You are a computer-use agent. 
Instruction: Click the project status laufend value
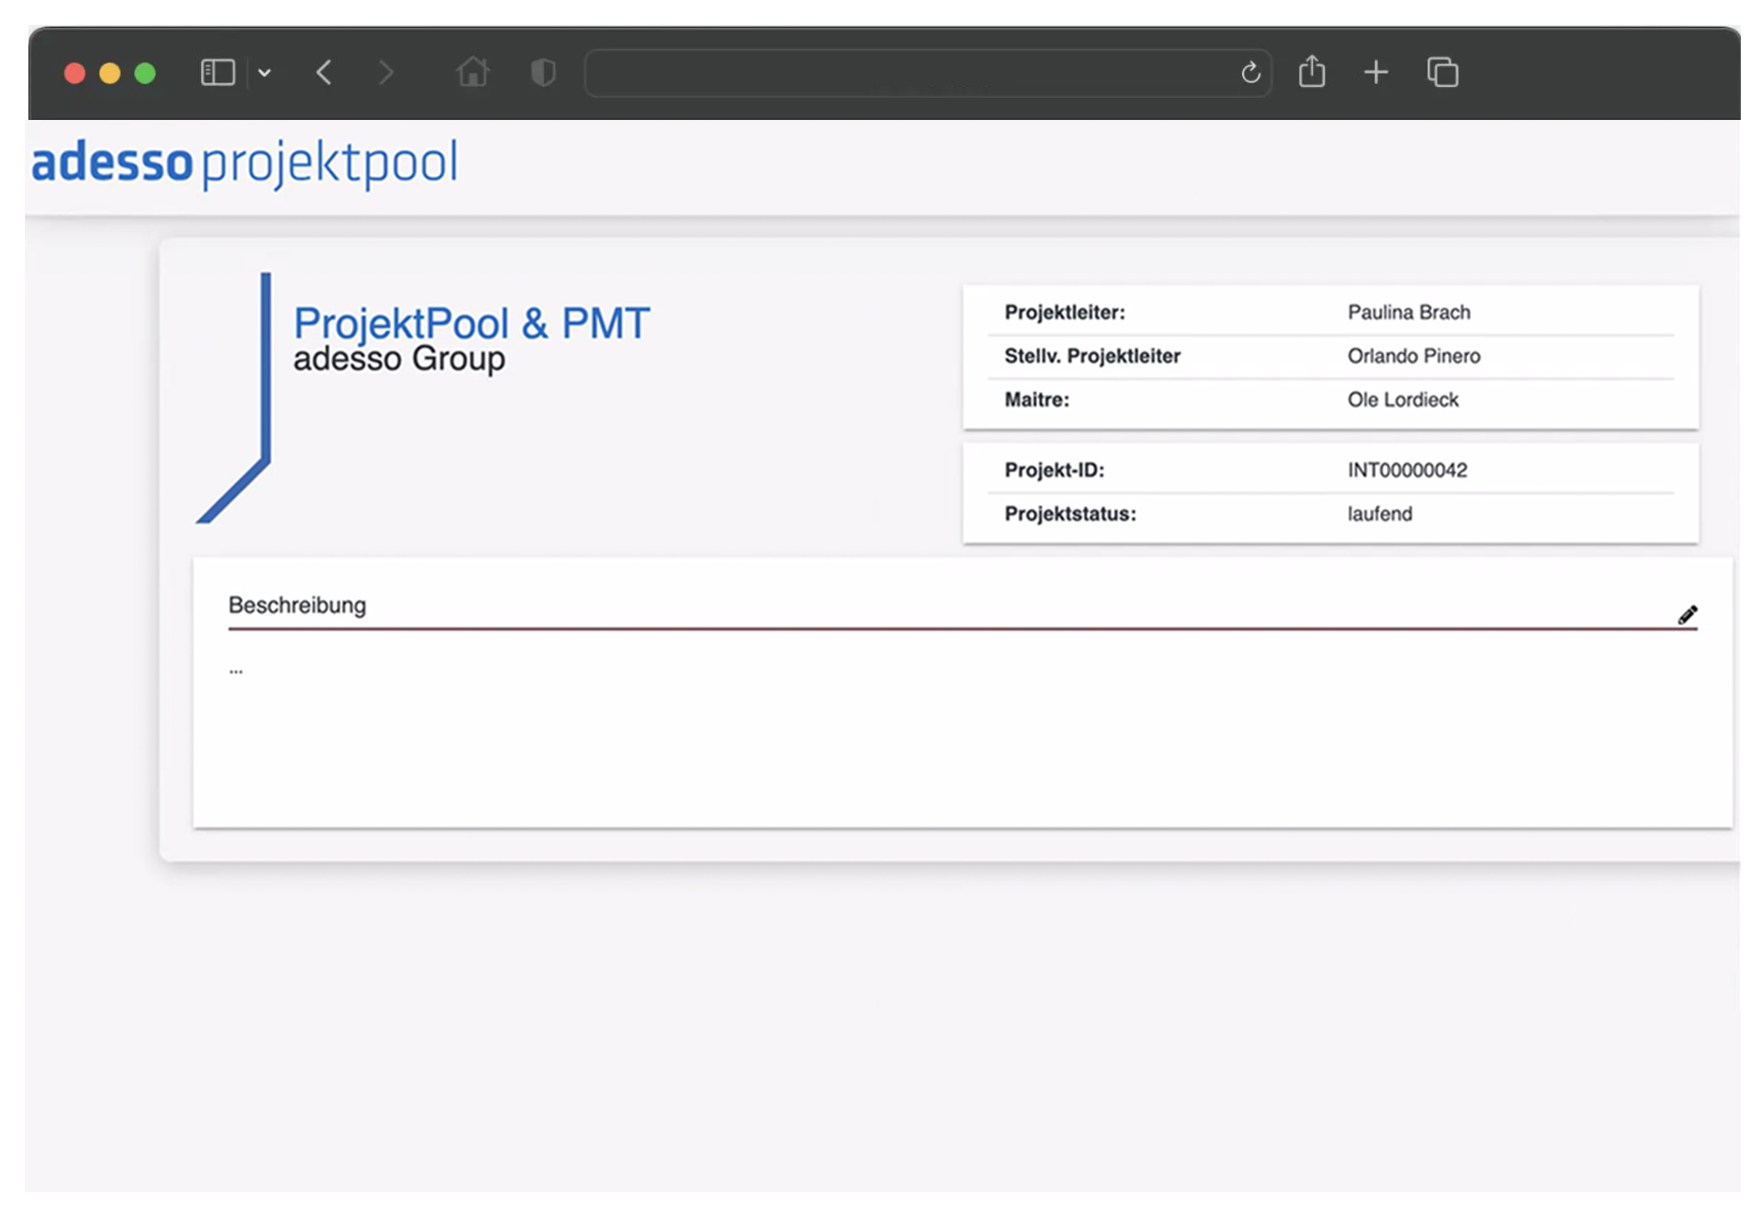[x=1379, y=513]
